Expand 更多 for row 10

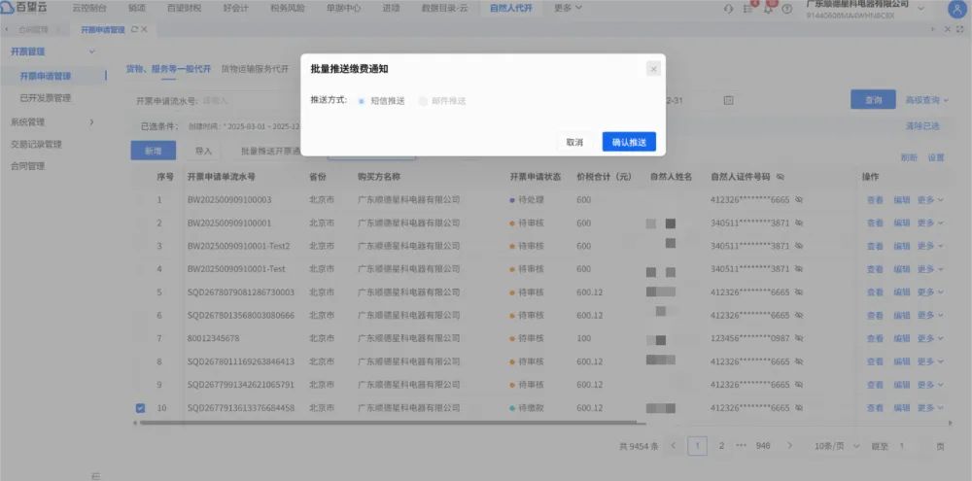point(930,408)
